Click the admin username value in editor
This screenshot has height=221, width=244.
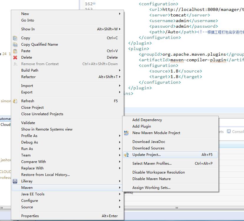[x=182, y=21]
